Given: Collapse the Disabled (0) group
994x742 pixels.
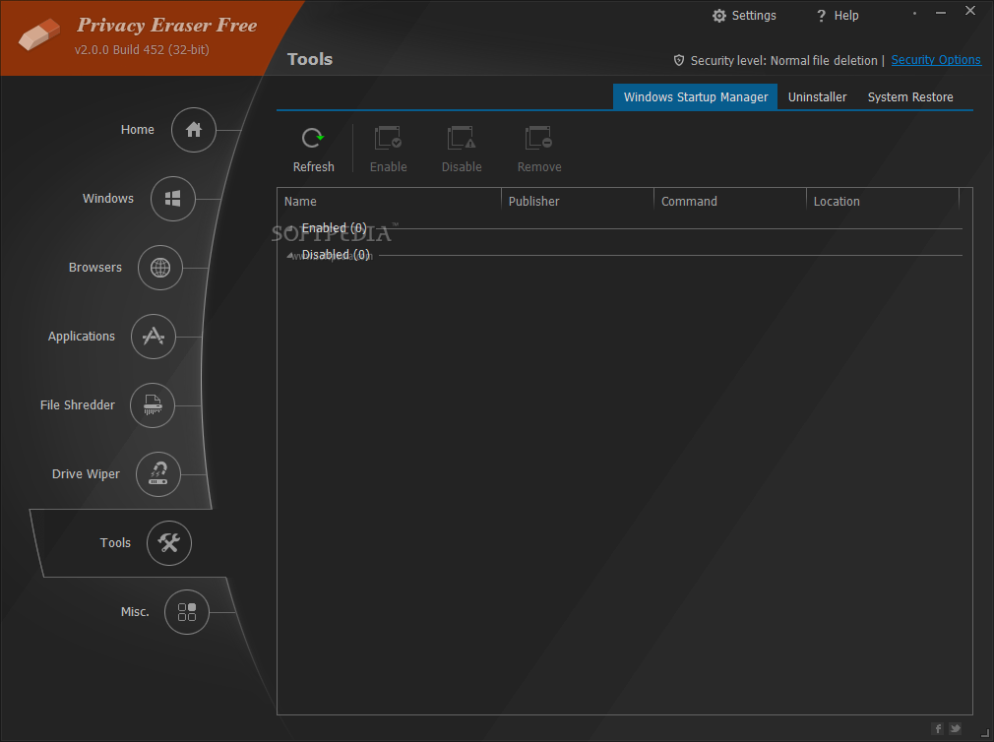Looking at the screenshot, I should pyautogui.click(x=290, y=255).
